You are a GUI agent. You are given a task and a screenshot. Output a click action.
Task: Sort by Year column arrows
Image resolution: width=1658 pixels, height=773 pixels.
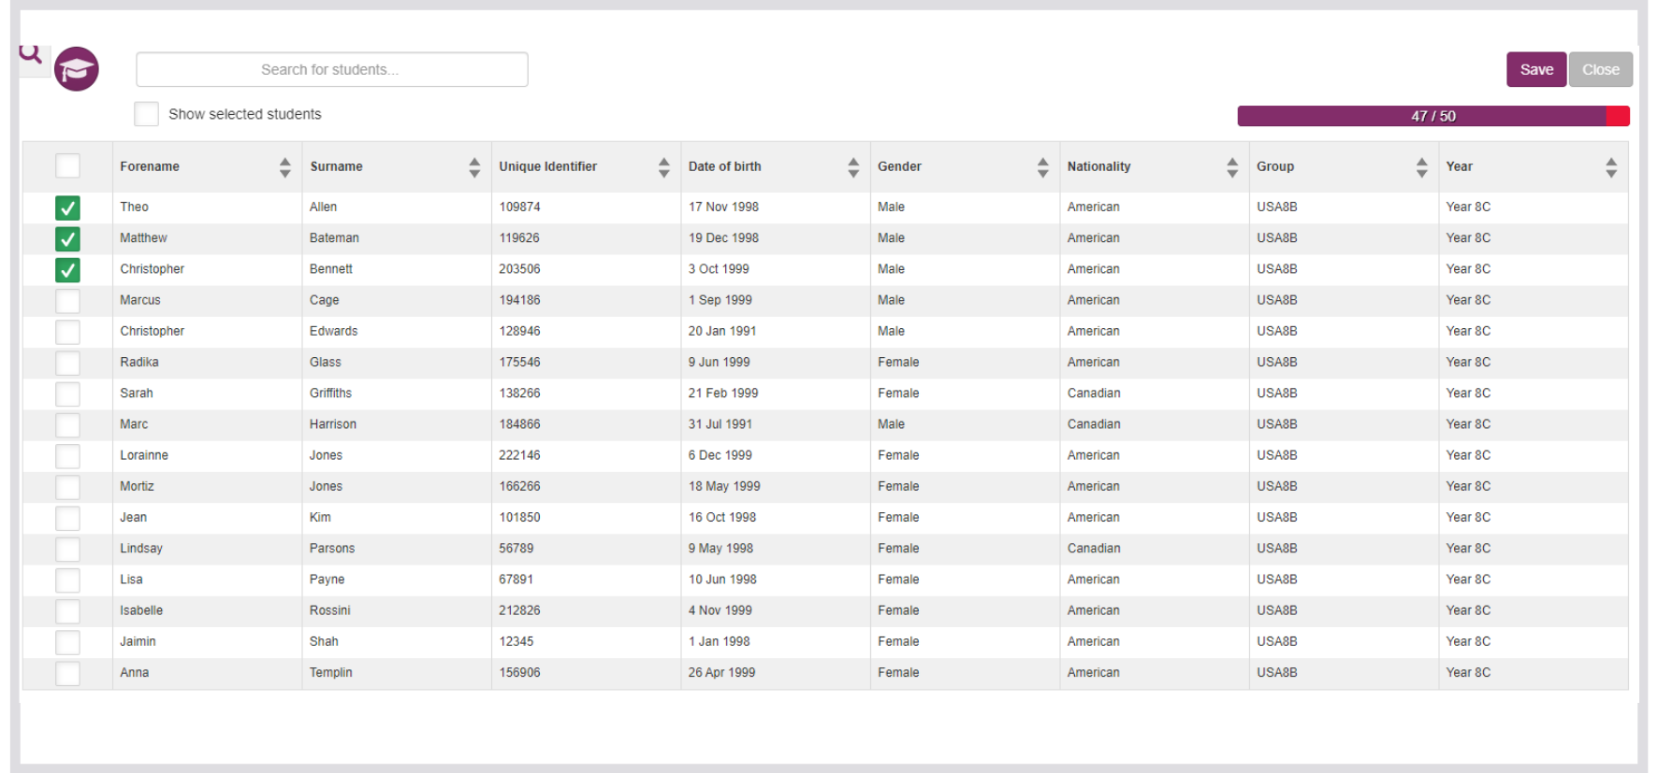coord(1611,167)
